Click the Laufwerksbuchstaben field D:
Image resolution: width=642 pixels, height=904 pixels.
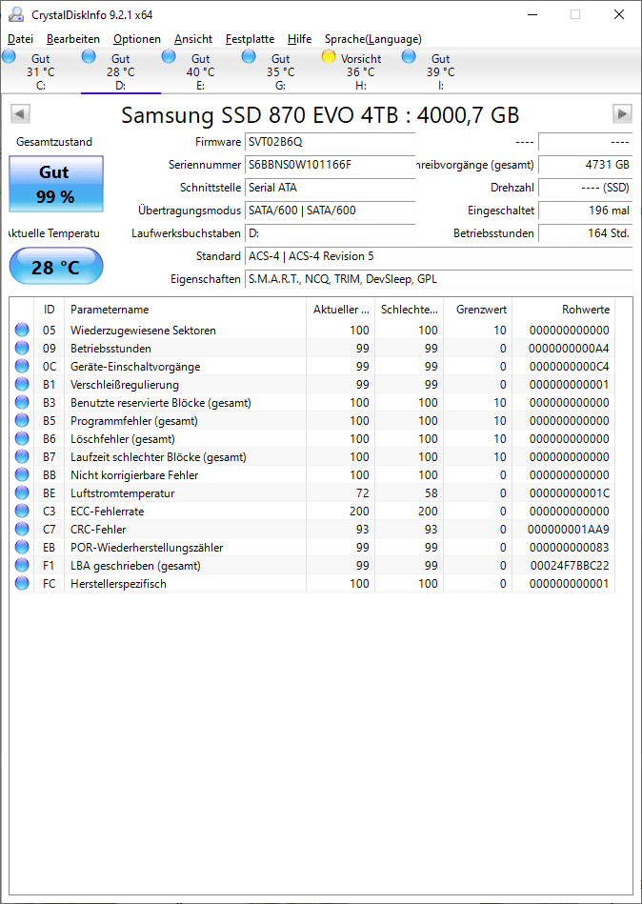[x=331, y=233]
